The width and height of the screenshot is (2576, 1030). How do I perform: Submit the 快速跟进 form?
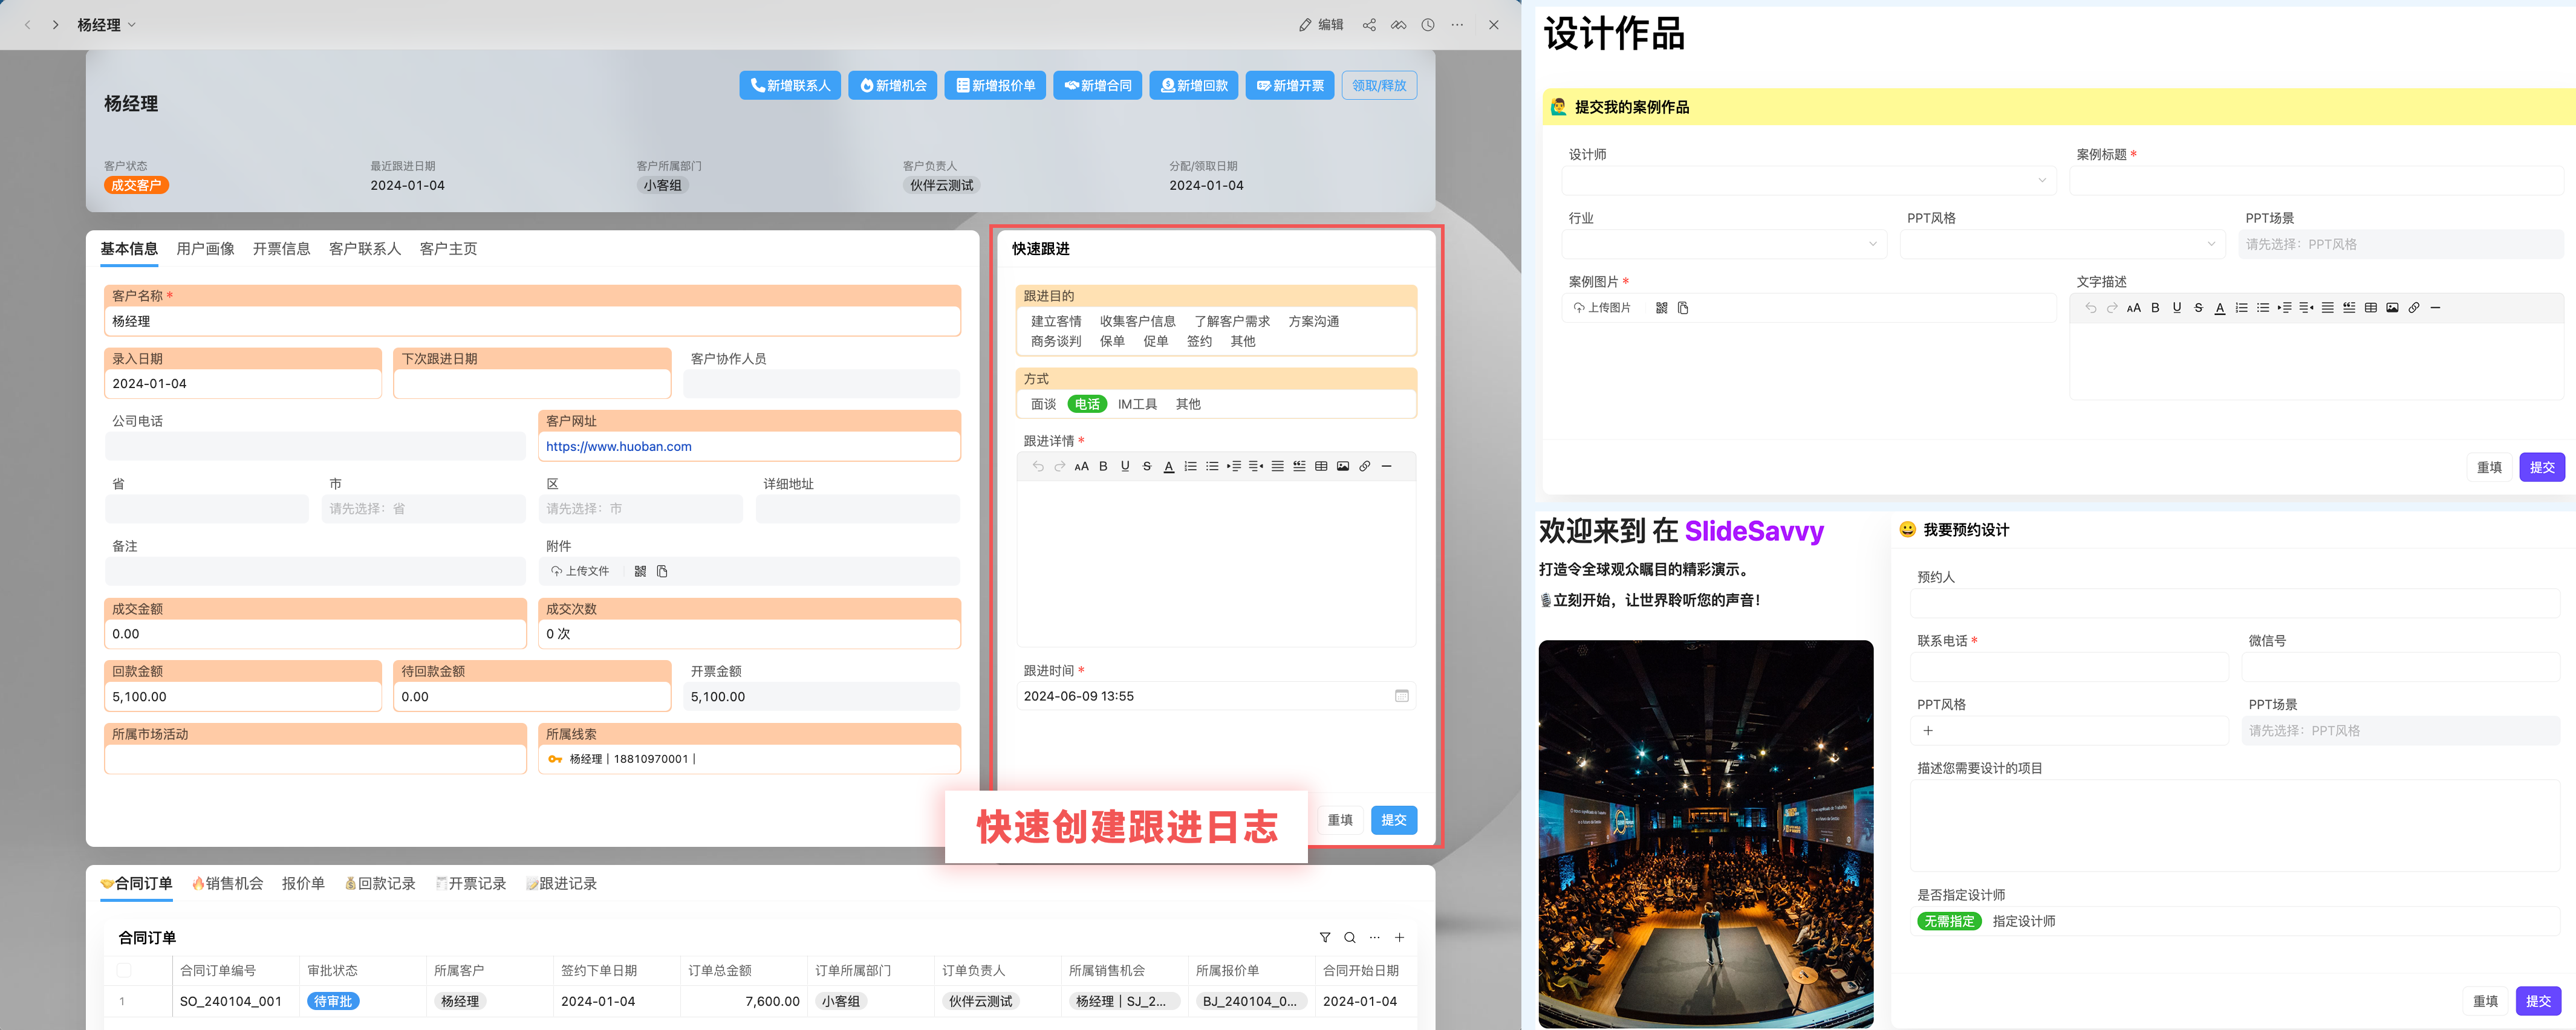coord(1393,820)
